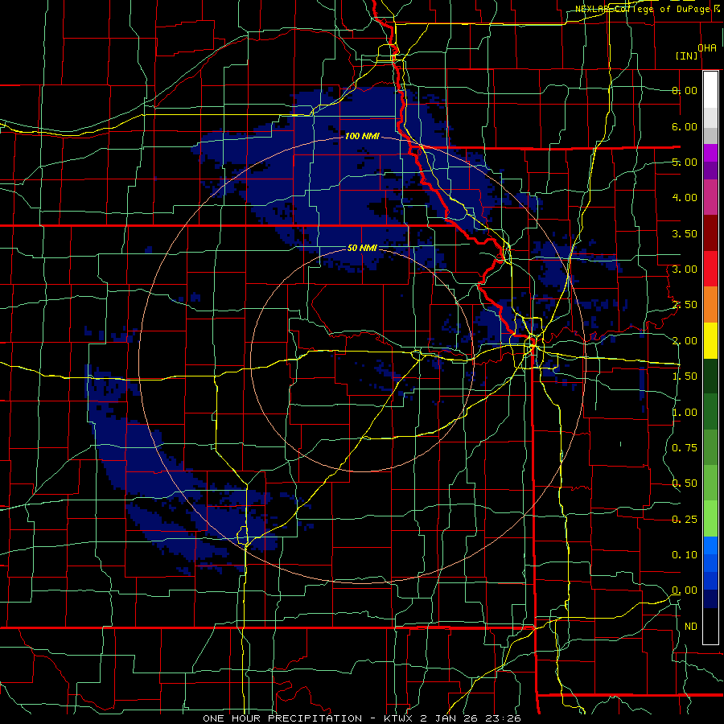Viewport: 724px width, 724px height.
Task: Click the 0.50 legend value
Action: 685,483
